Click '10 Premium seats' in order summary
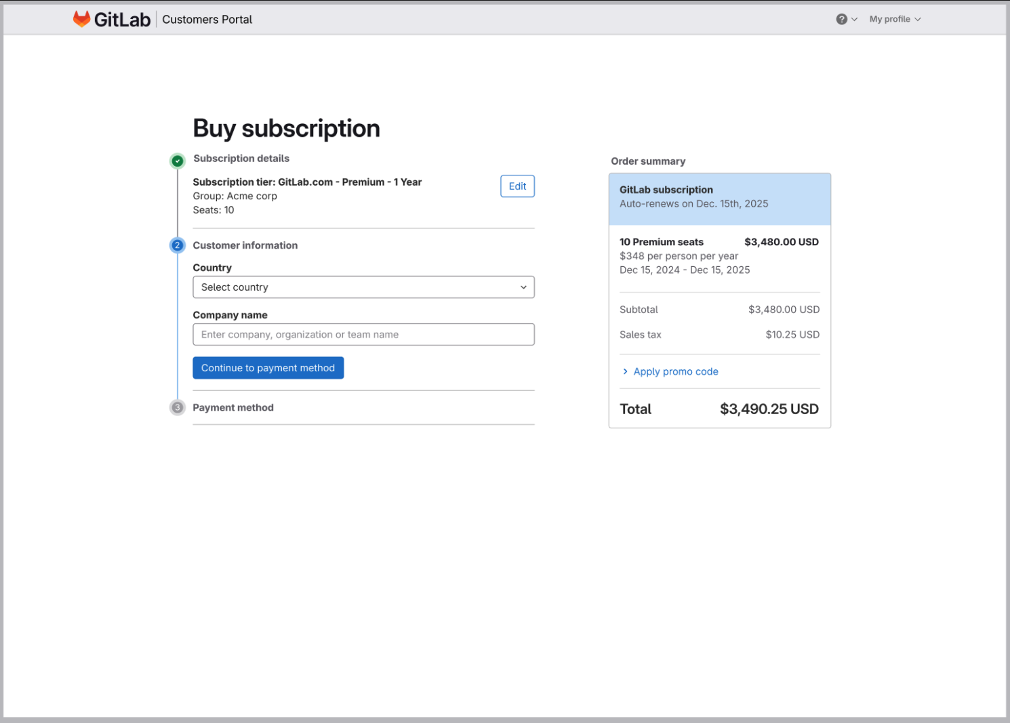This screenshot has height=723, width=1010. point(662,242)
